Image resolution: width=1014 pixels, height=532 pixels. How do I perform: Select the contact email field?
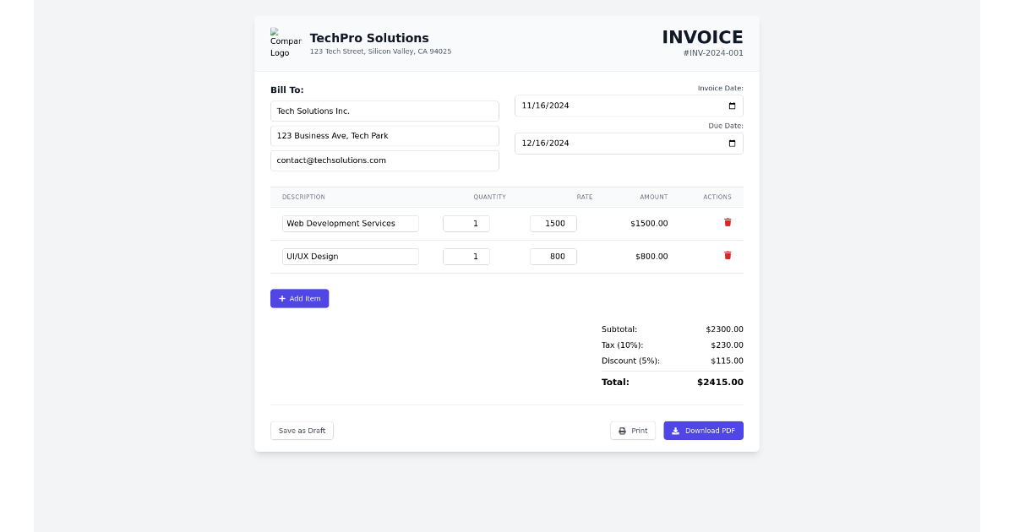click(x=384, y=160)
